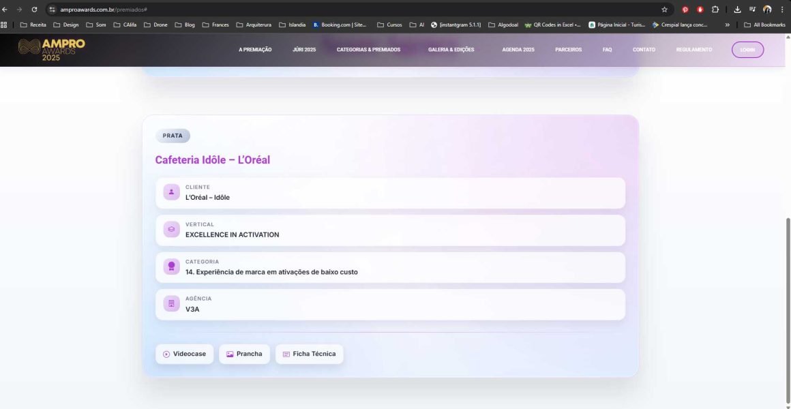
Task: Play the Videocase for Cafeteria Idôle
Action: (x=184, y=354)
